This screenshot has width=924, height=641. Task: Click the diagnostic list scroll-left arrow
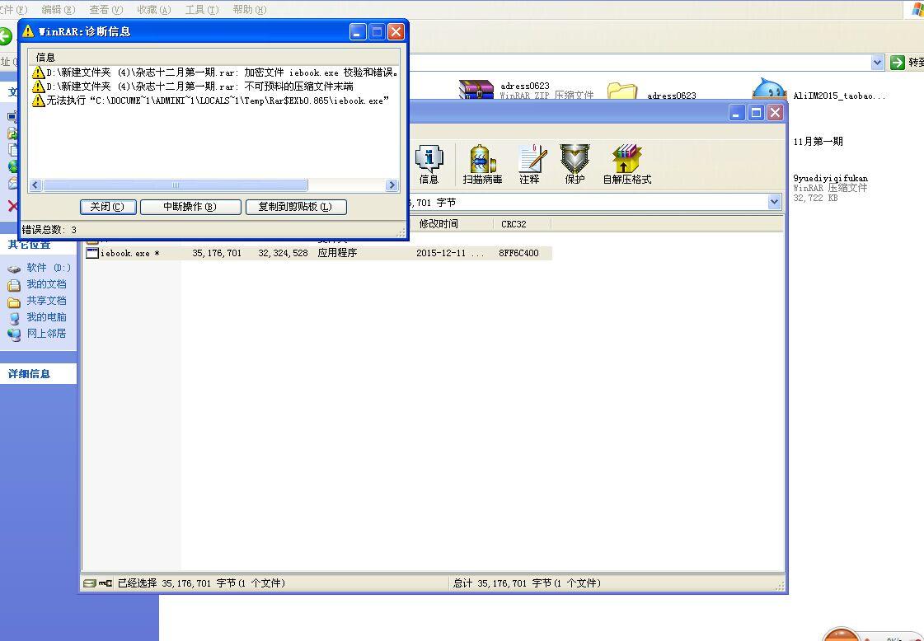click(x=35, y=185)
